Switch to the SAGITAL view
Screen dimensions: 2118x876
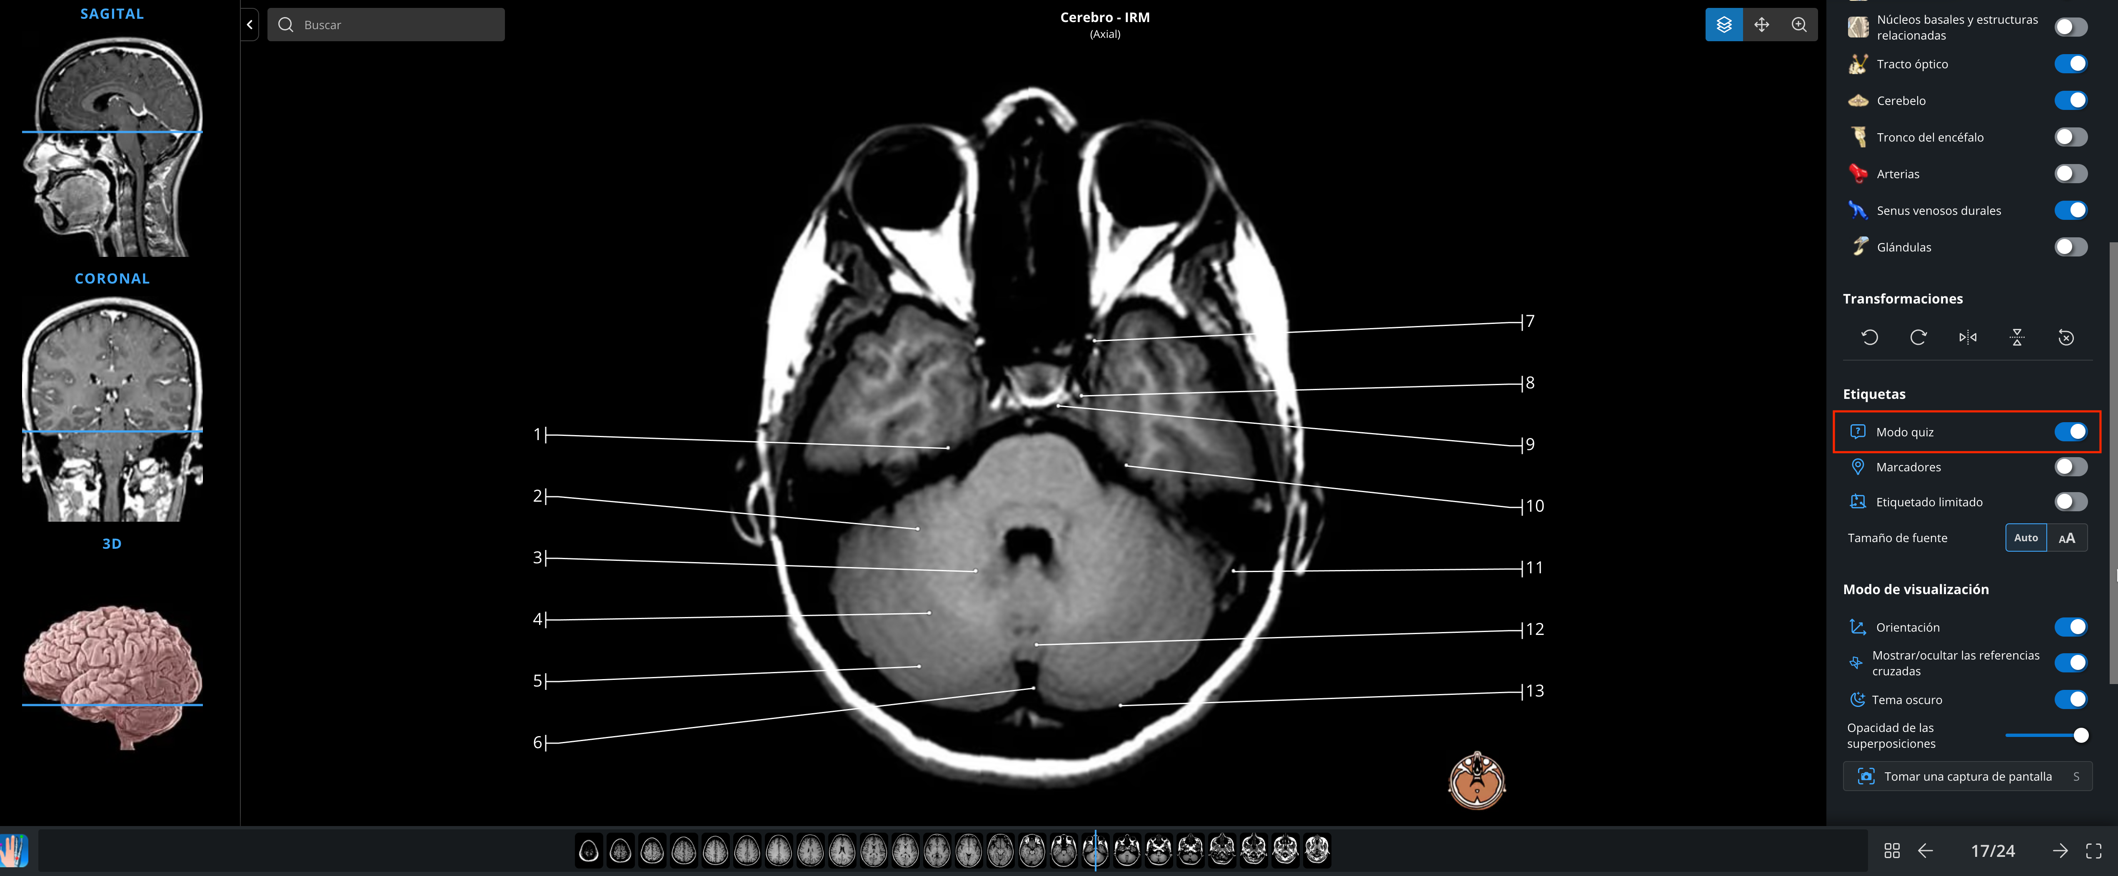pos(112,14)
